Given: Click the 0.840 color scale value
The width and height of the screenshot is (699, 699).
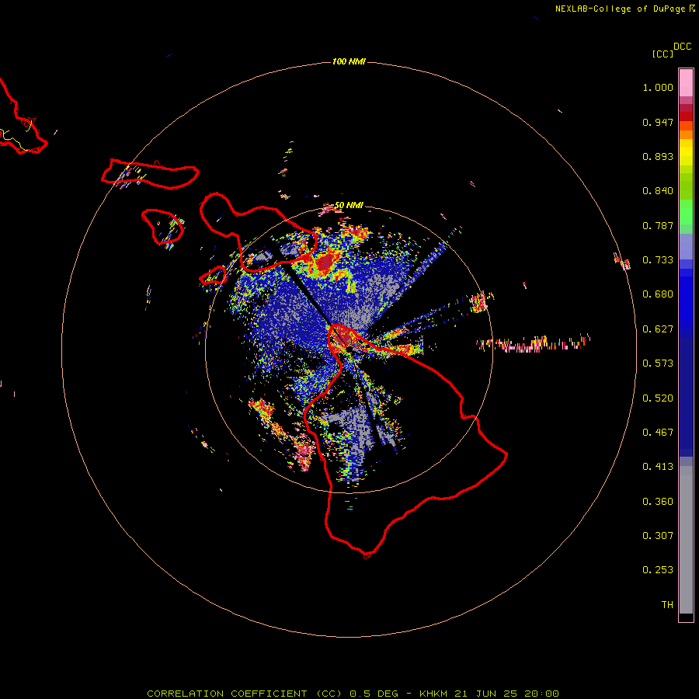Looking at the screenshot, I should click(658, 191).
